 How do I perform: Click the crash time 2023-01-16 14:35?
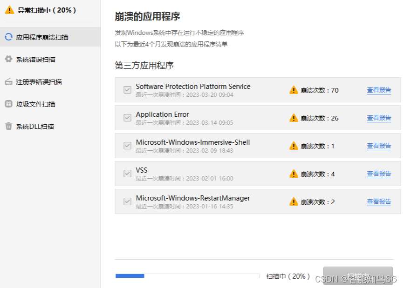click(x=210, y=207)
